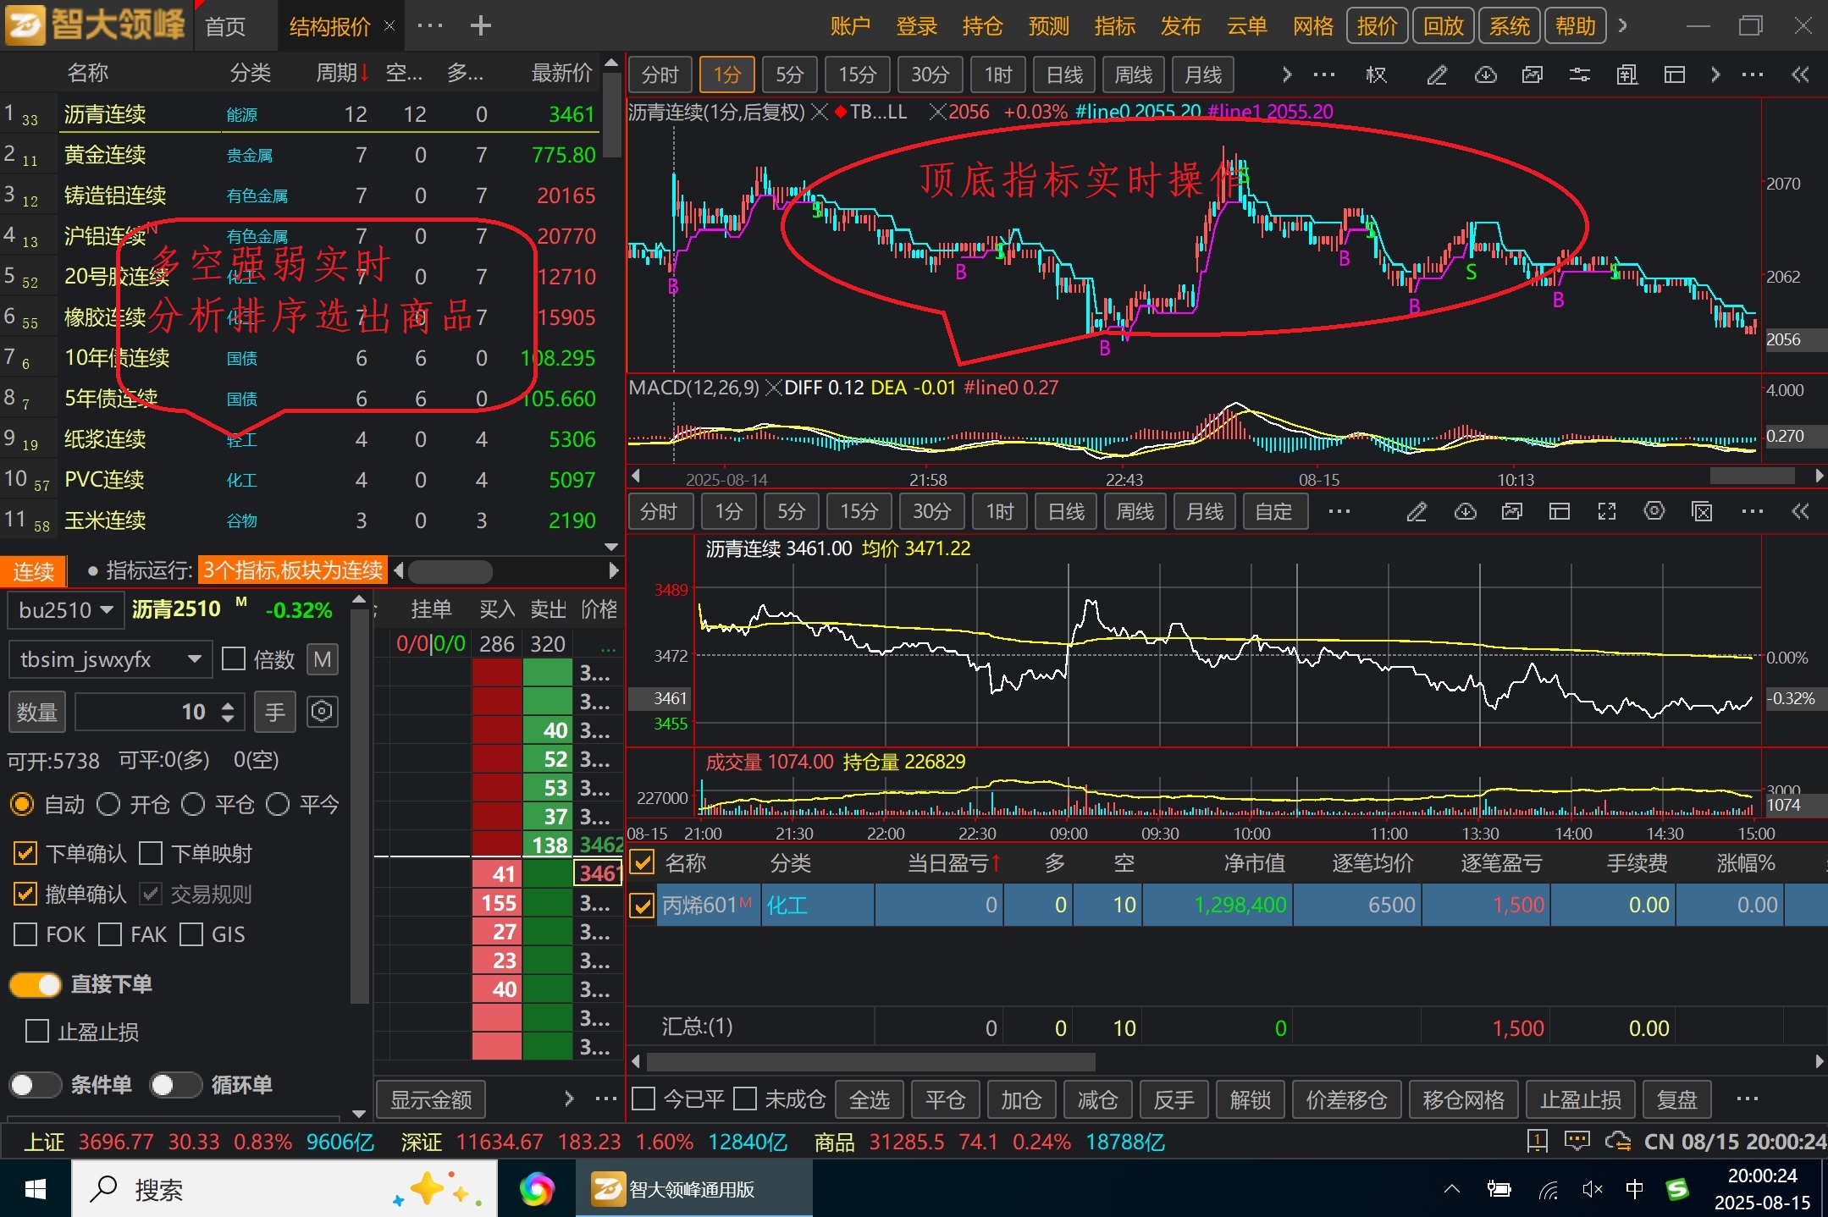
Task: Select the 开仓 radio button
Action: point(108,804)
